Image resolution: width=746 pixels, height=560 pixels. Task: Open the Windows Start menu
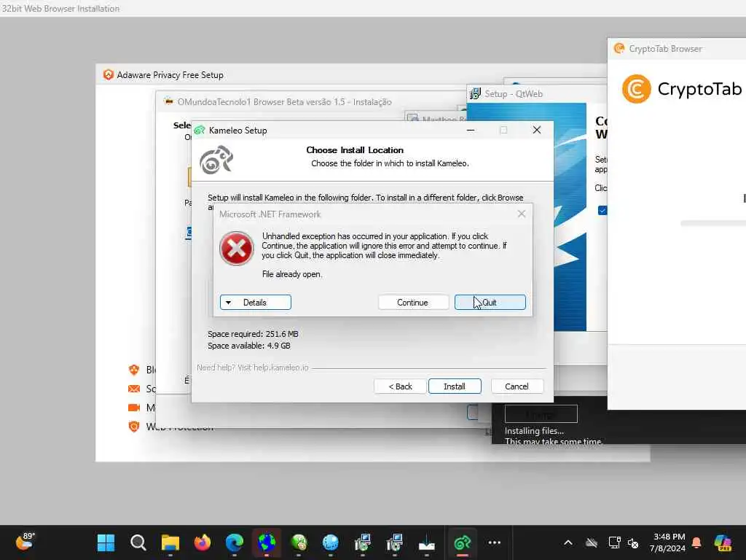106,542
